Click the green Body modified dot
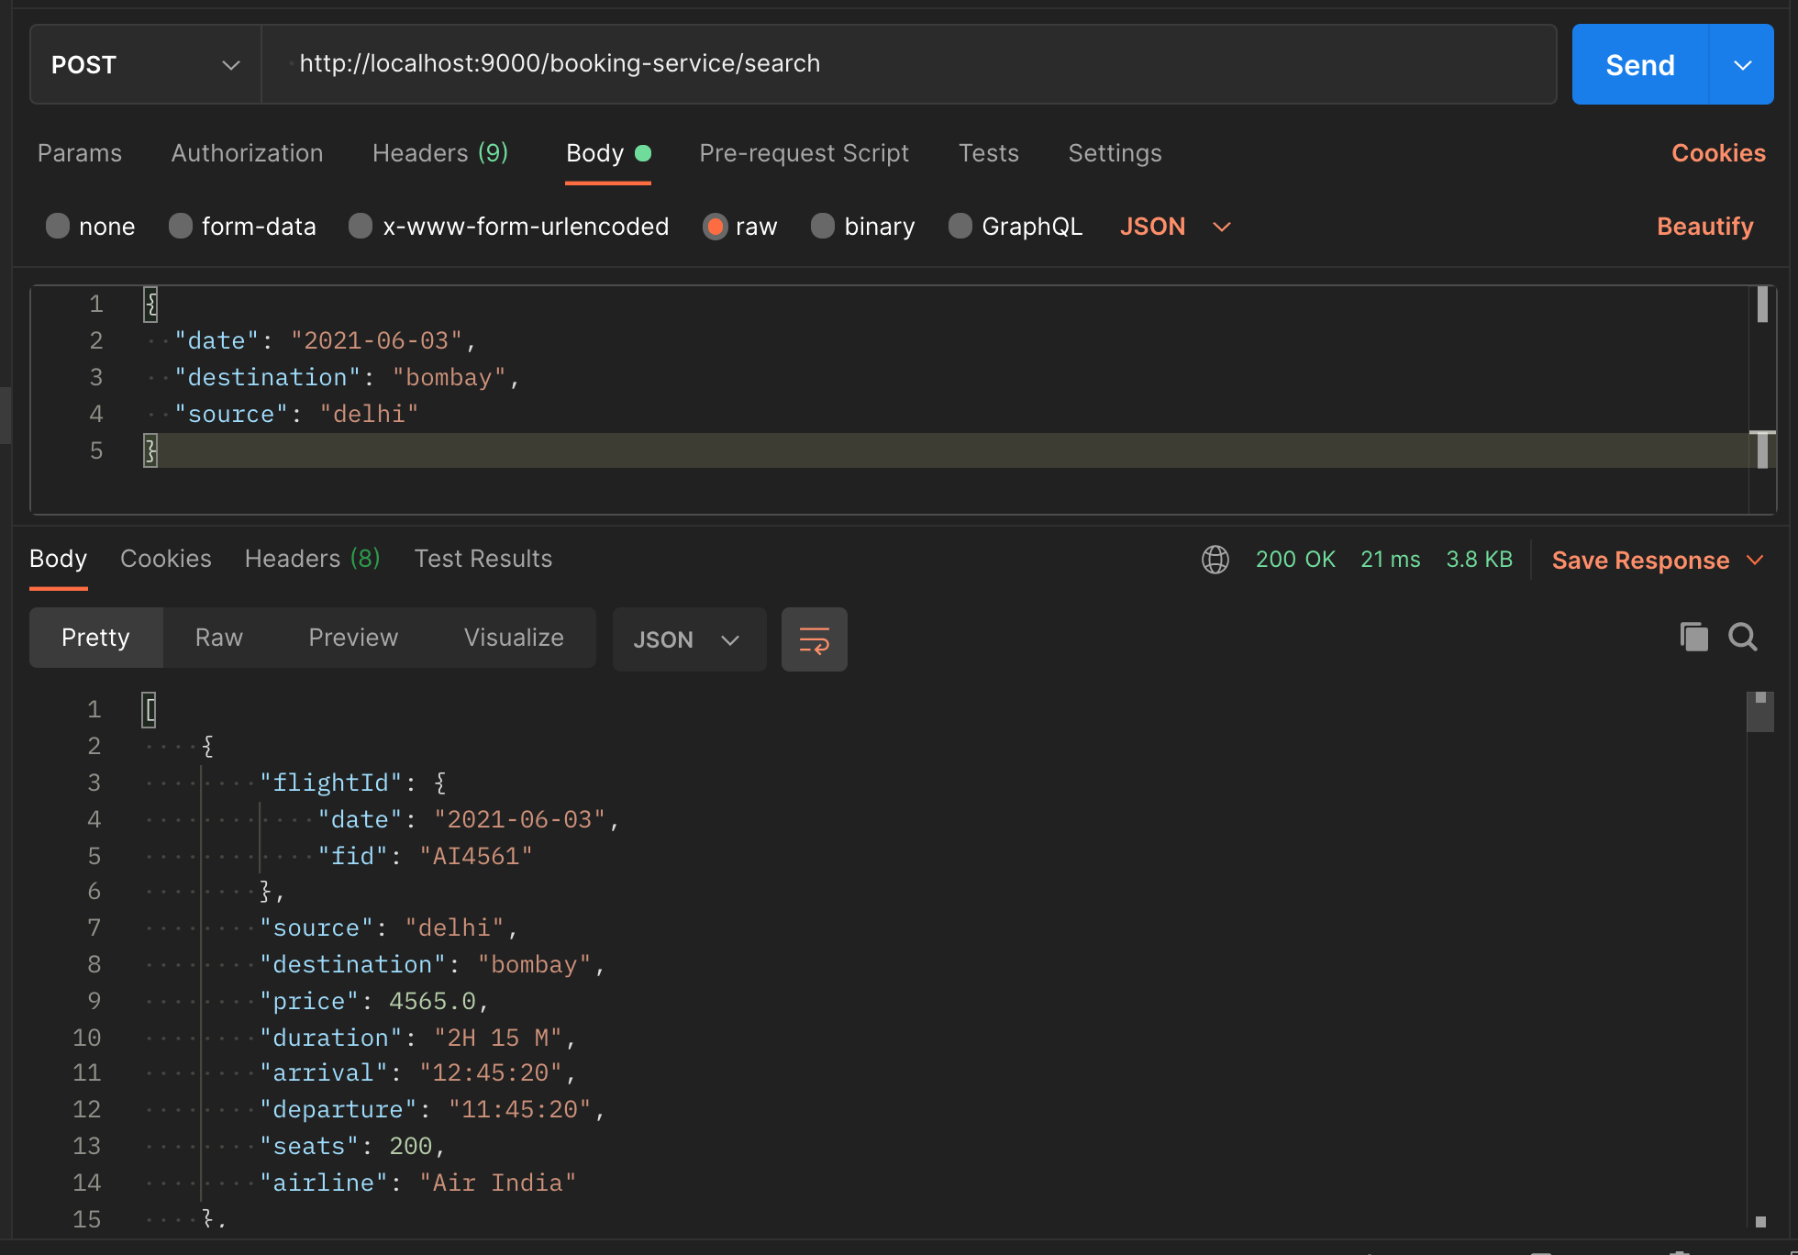1798x1255 pixels. click(x=643, y=153)
